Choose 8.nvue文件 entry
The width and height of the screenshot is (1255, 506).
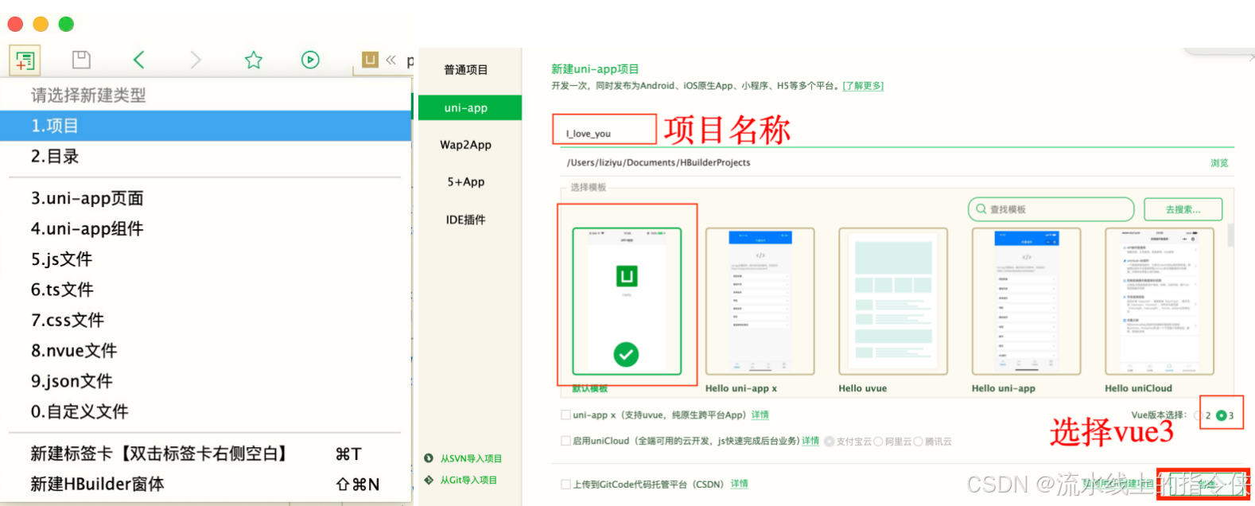click(206, 351)
